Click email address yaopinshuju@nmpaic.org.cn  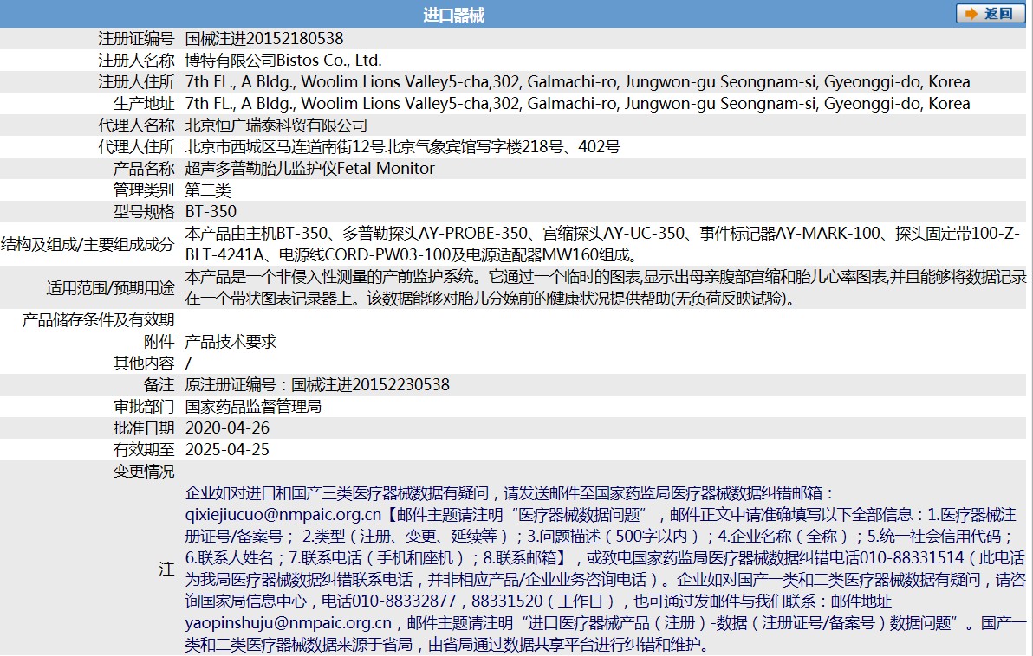tap(289, 623)
